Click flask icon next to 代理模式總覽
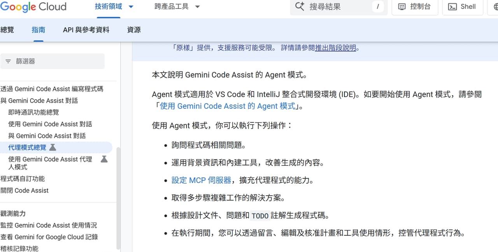Image resolution: width=498 pixels, height=252 pixels. click(x=53, y=148)
